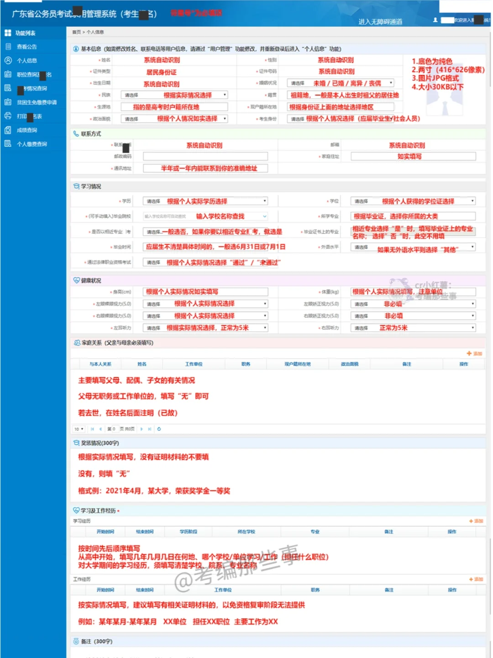This screenshot has height=658, width=493.
Task: Open the 考生身份 dropdown
Action: pos(341,118)
